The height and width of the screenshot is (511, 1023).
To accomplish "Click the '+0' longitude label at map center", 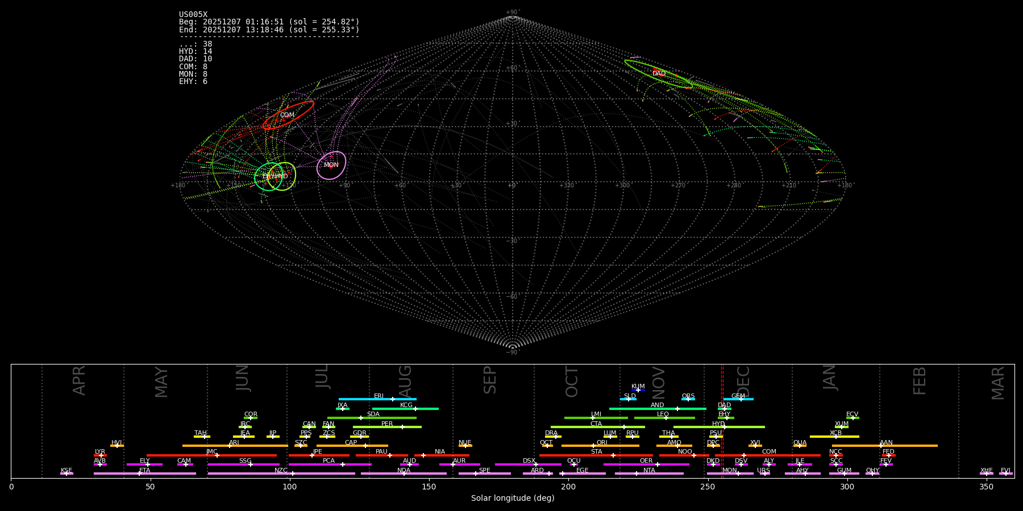I will (x=511, y=186).
